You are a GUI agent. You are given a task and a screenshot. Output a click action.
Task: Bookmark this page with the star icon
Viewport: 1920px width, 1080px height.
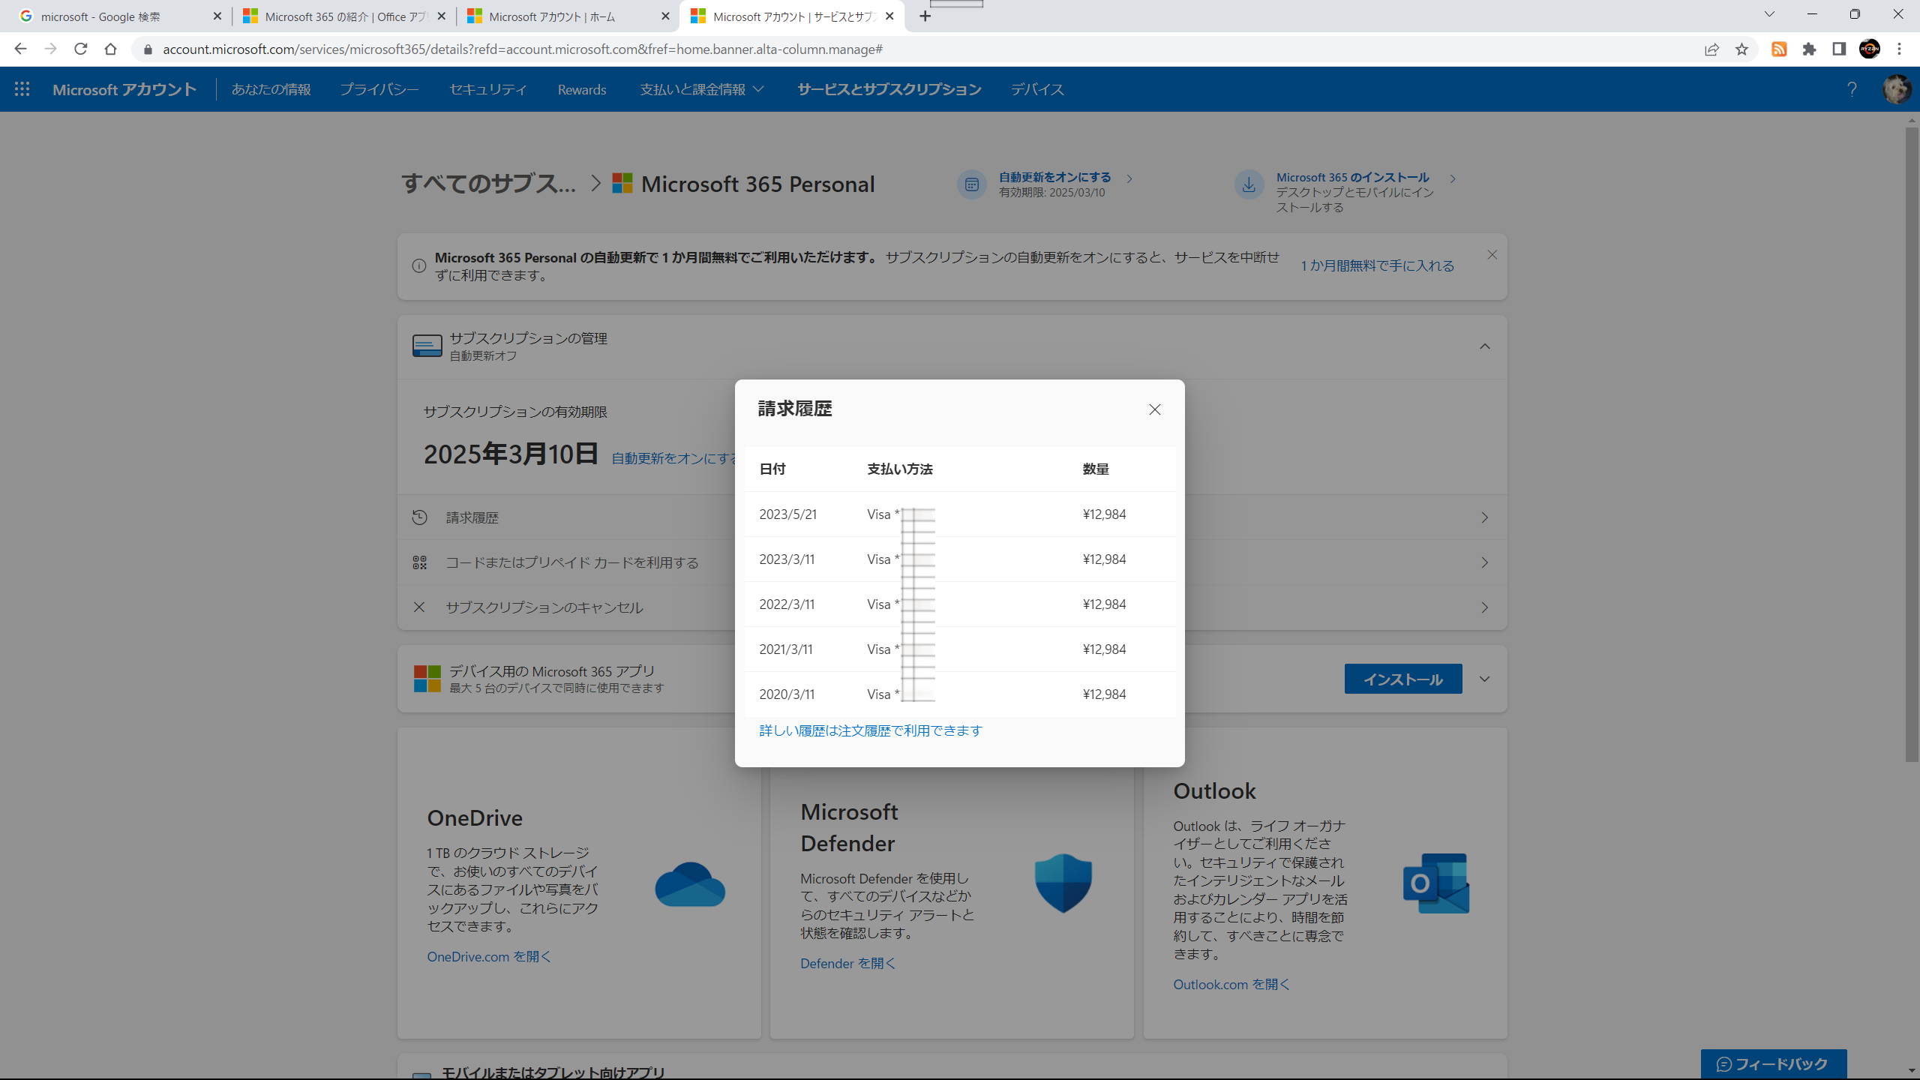coord(1741,49)
